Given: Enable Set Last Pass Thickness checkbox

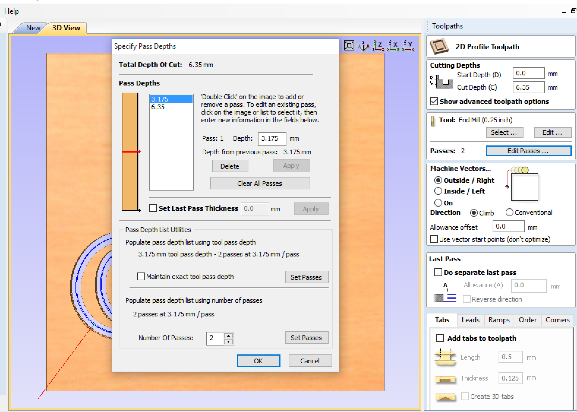Looking at the screenshot, I should point(153,208).
